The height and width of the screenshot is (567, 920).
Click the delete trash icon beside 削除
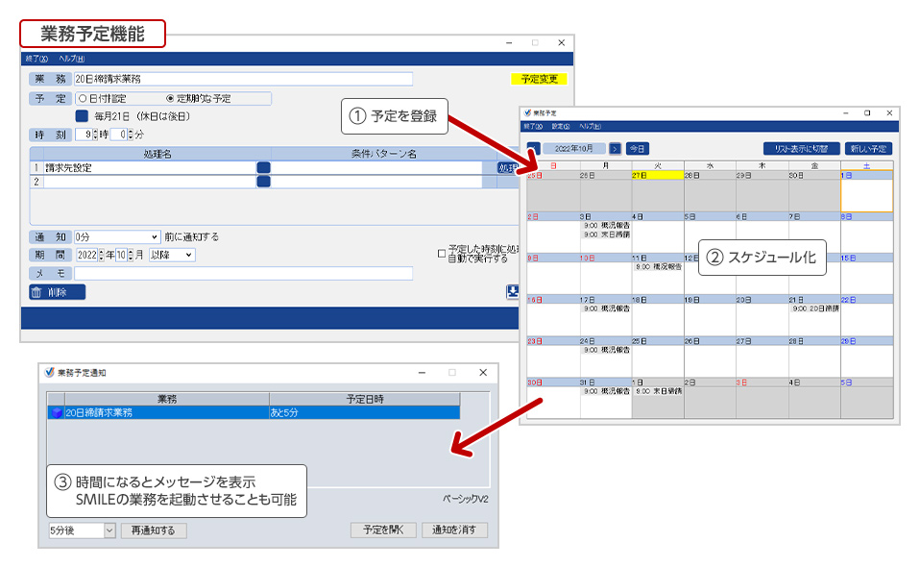[37, 290]
